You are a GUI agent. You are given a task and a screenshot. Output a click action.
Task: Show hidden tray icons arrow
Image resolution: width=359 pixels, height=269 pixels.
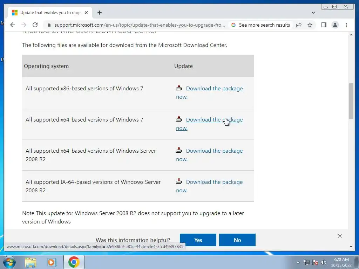point(298,262)
